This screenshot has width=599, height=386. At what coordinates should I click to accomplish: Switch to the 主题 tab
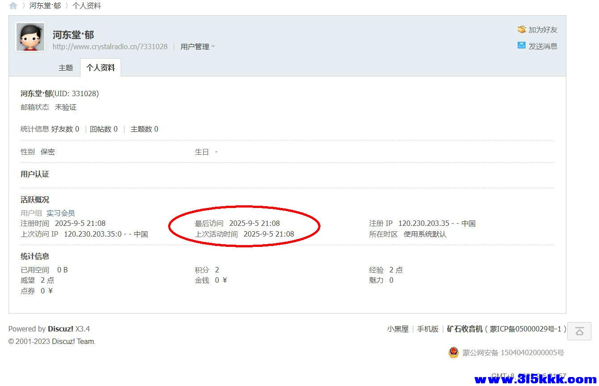66,68
